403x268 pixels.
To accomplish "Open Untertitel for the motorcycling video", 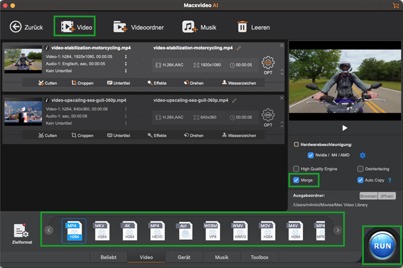I will point(119,83).
